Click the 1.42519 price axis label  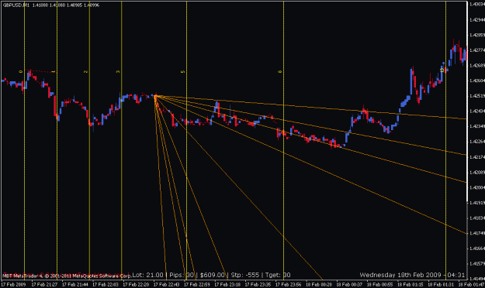[477, 96]
